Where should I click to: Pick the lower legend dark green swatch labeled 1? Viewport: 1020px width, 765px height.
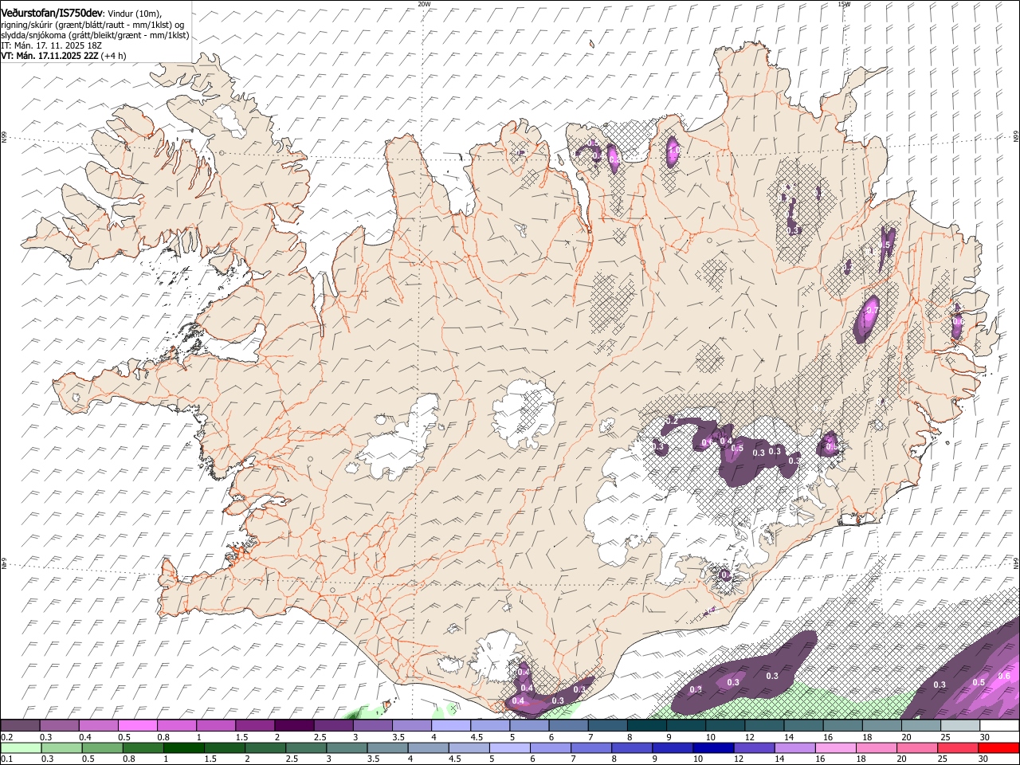click(183, 747)
